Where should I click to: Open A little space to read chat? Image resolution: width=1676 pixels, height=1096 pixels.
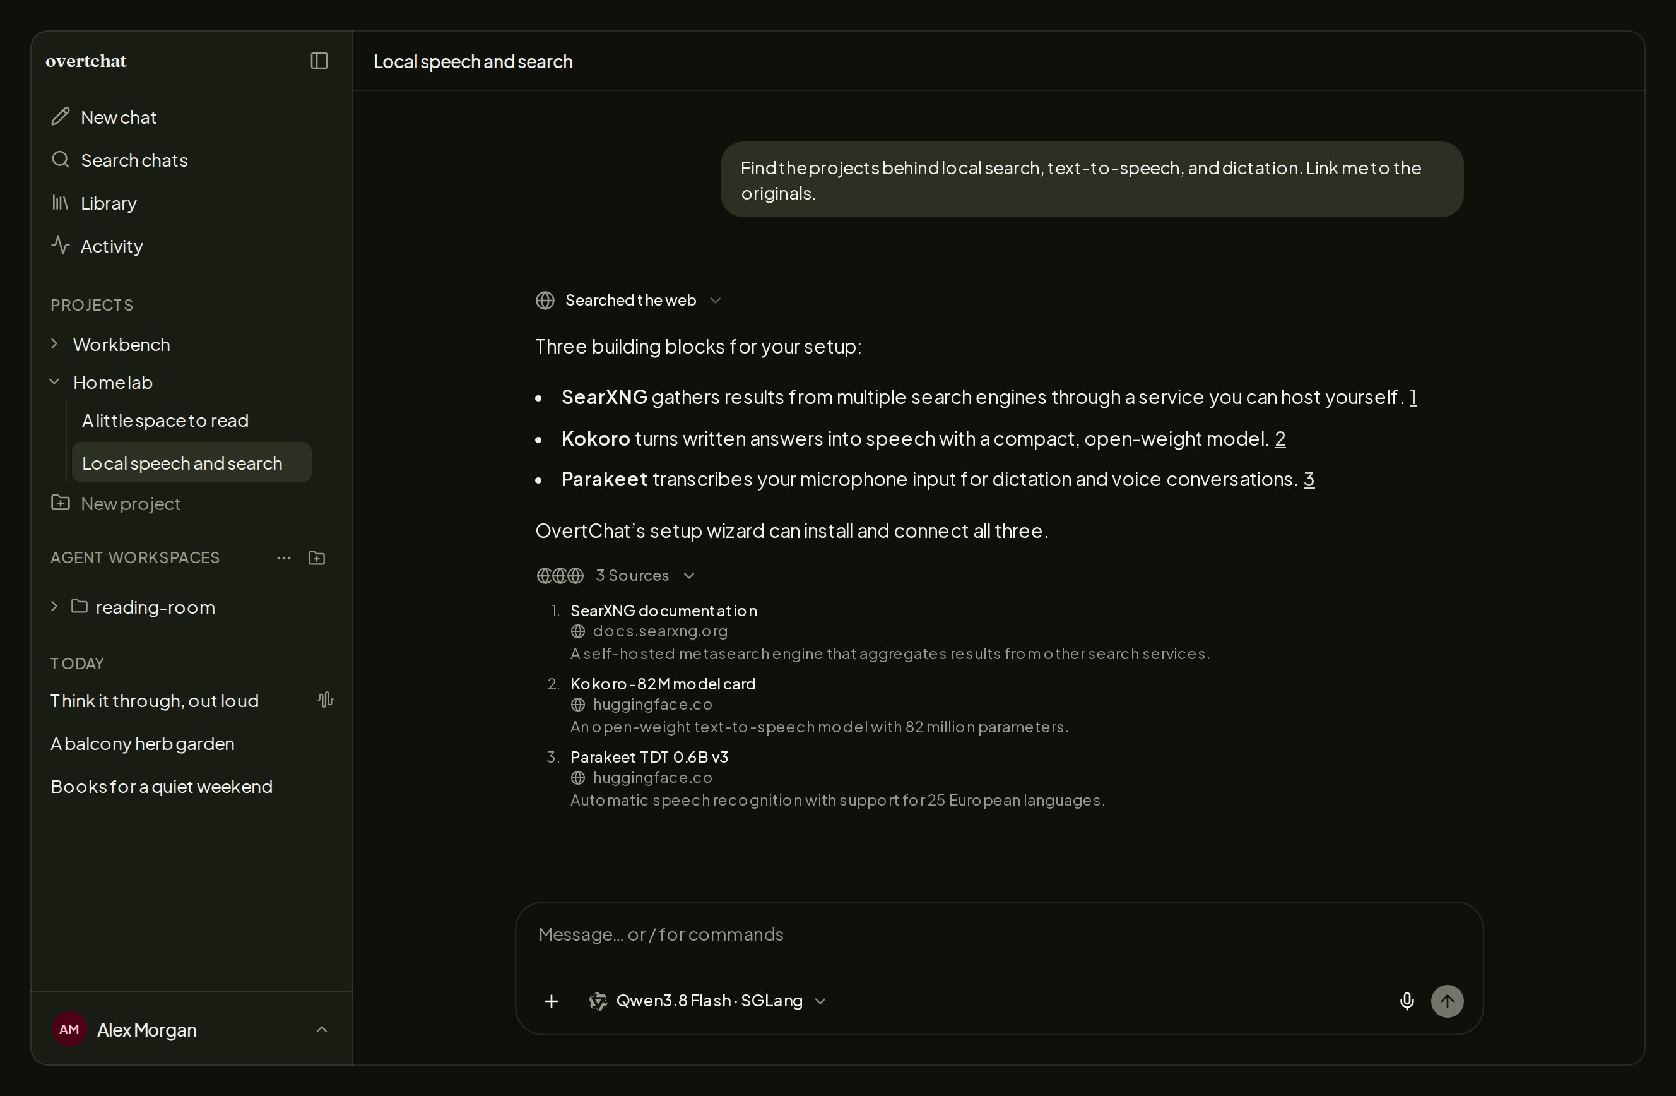point(165,420)
